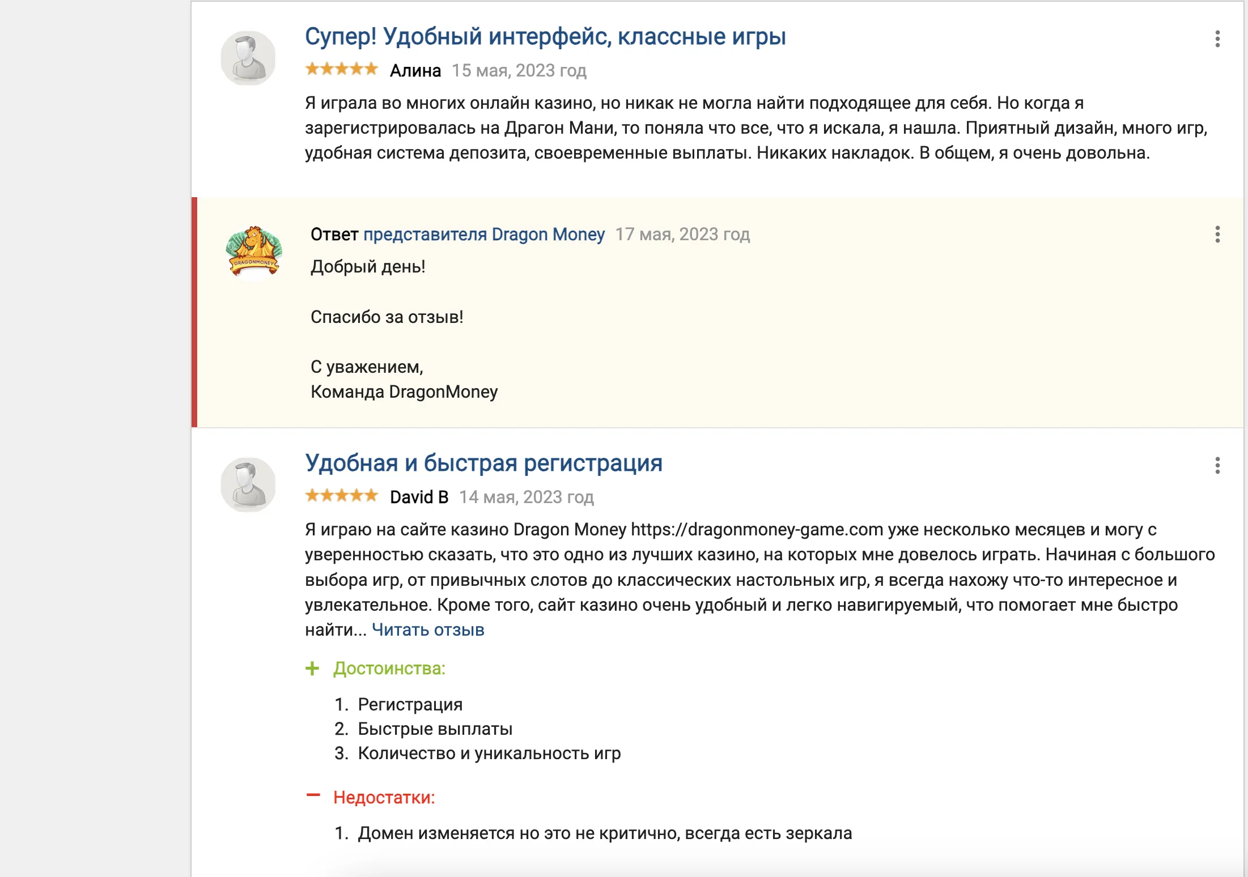
Task: Click the date '15 мая, 2023 год'
Action: (519, 70)
